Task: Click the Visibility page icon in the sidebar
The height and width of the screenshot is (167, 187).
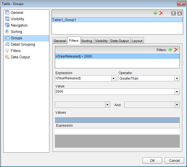Action: point(7,19)
